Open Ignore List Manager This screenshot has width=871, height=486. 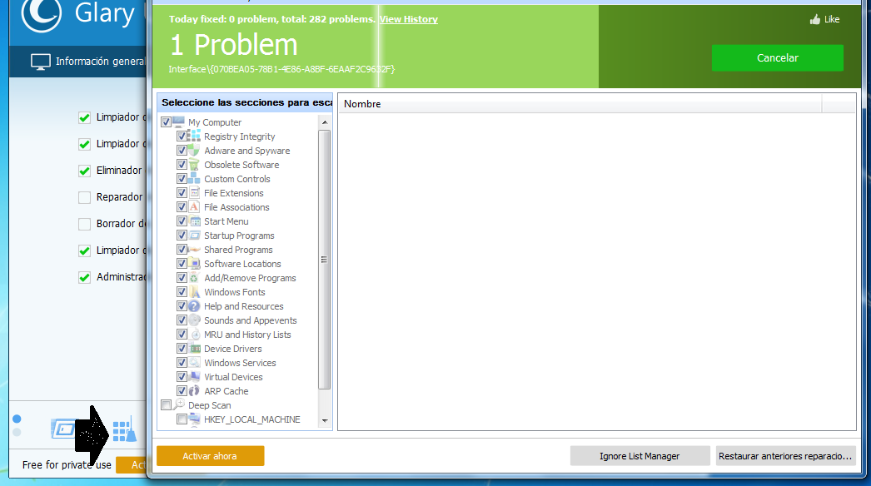click(x=640, y=456)
